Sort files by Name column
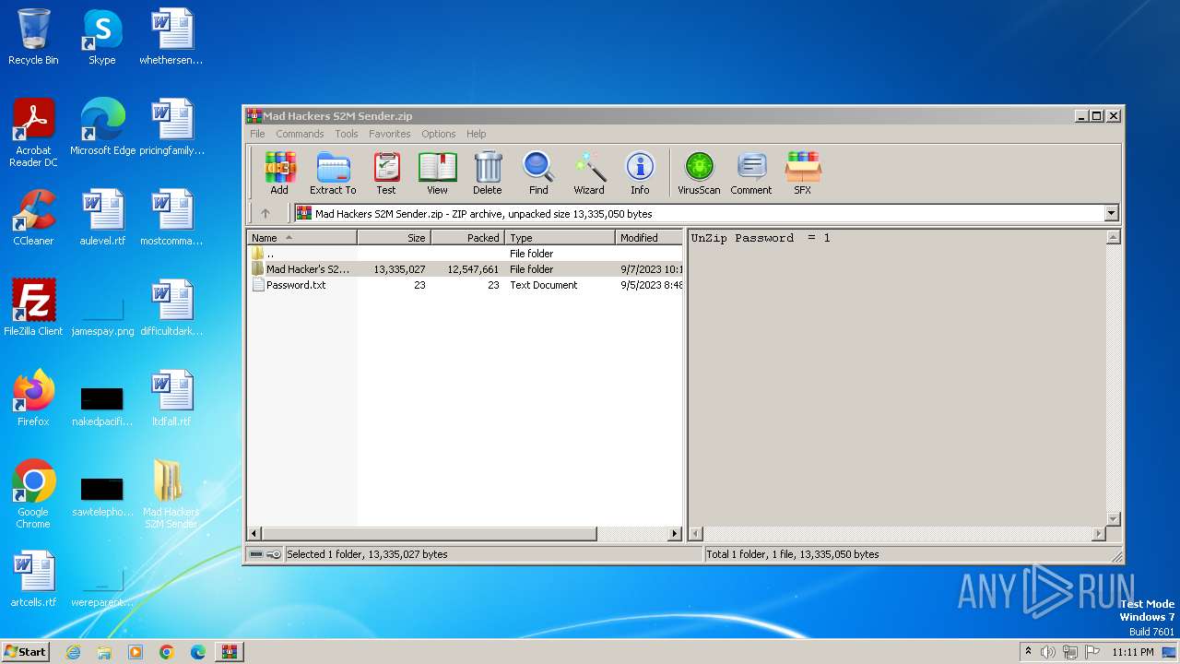The width and height of the screenshot is (1180, 664). pos(301,238)
